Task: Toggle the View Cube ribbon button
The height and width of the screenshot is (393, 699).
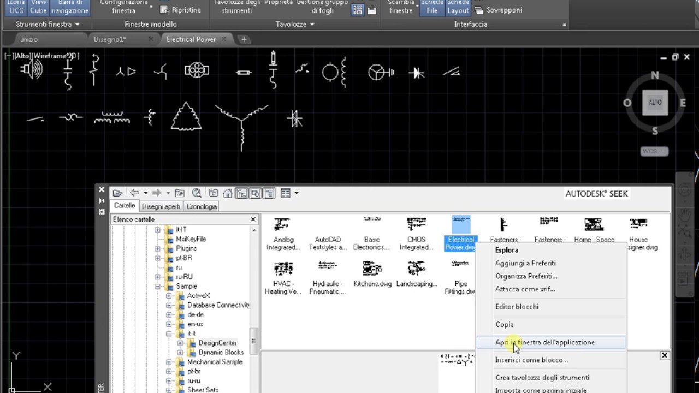Action: [x=38, y=7]
